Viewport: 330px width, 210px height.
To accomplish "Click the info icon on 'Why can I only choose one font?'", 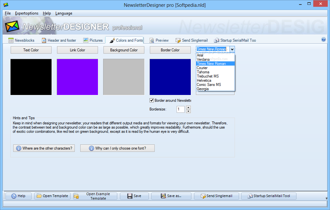I will [91, 148].
